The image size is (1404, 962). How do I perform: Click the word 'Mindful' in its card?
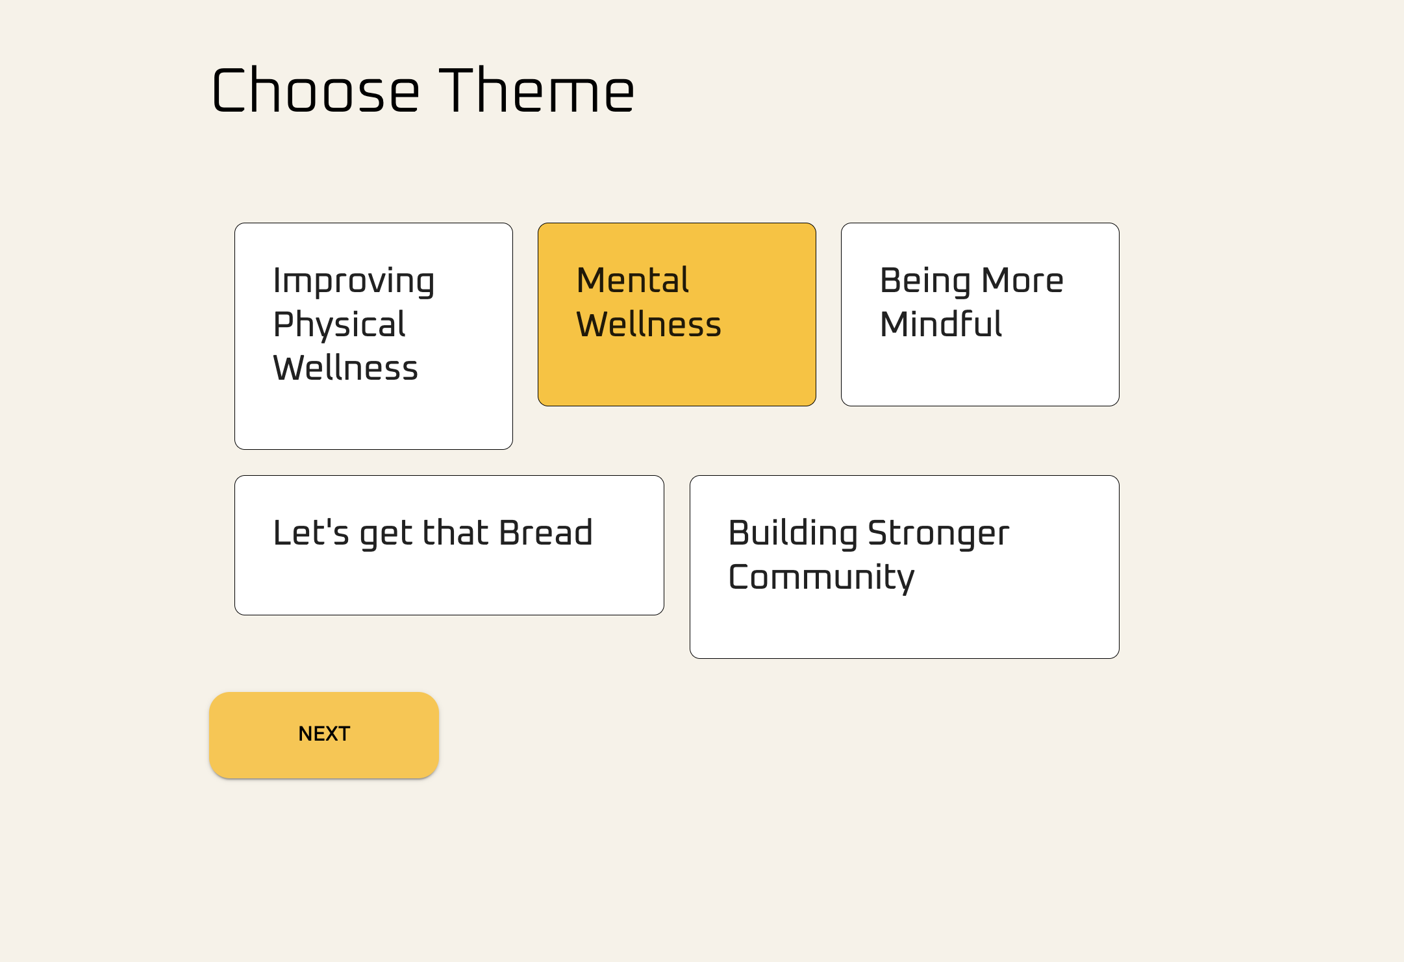pos(941,324)
